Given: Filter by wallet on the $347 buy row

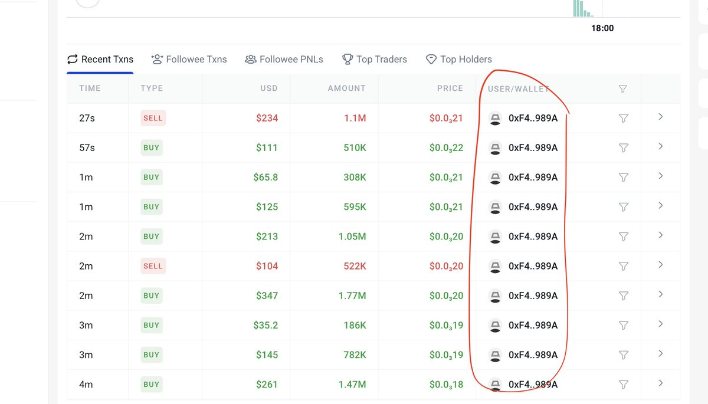Looking at the screenshot, I should tap(623, 295).
